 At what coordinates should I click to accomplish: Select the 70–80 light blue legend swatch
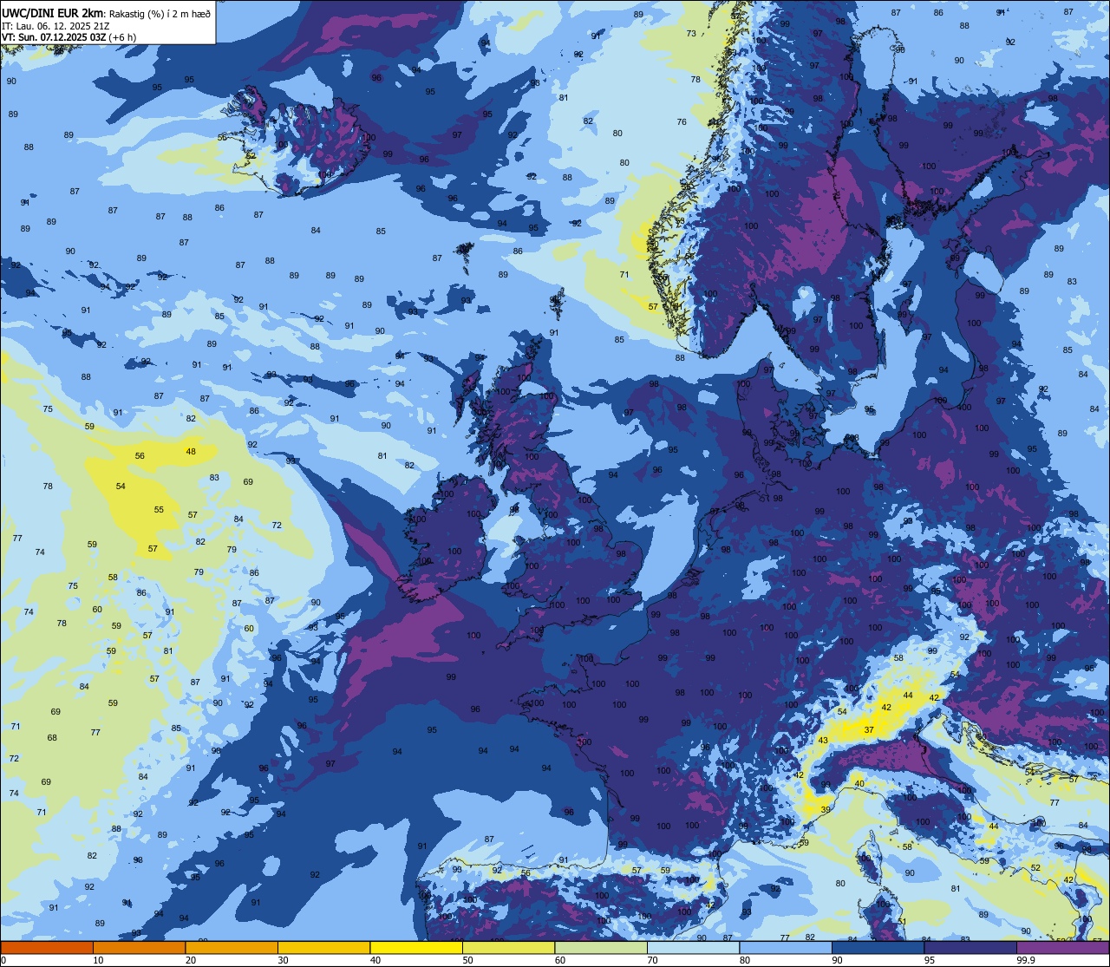click(693, 947)
